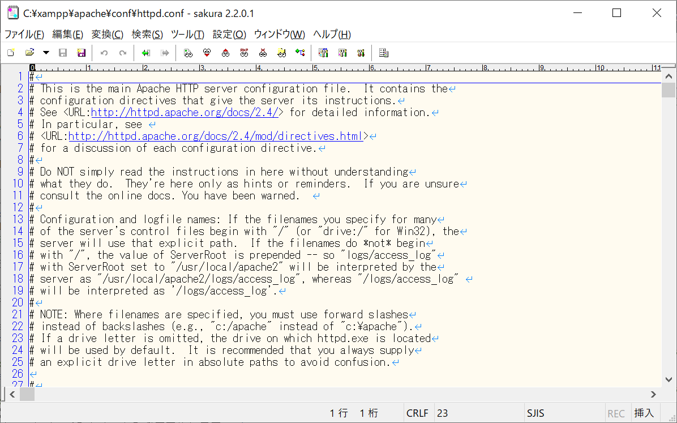This screenshot has height=423, width=677.
Task: Click the '1 行 1 桁' cursor position status
Action: pyautogui.click(x=354, y=413)
